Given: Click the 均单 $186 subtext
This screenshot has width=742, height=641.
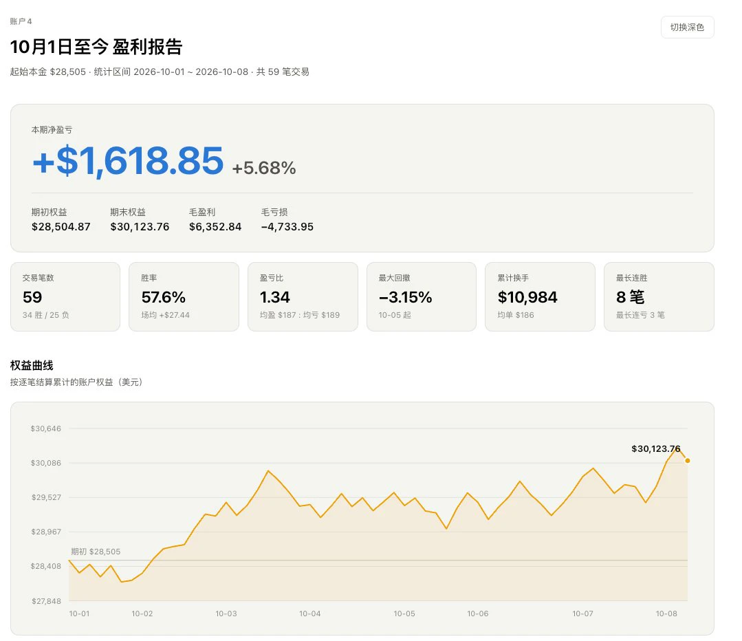Looking at the screenshot, I should (516, 315).
